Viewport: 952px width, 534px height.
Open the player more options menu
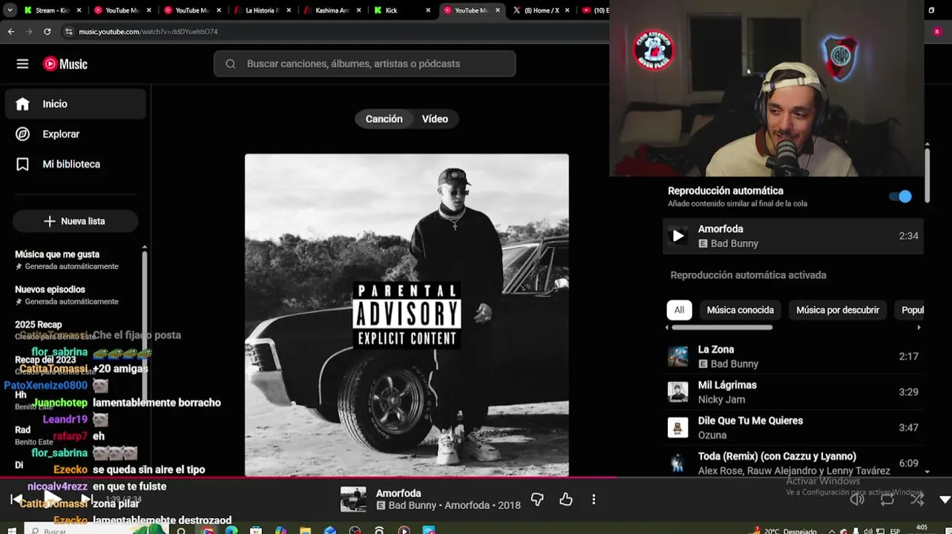pos(594,499)
